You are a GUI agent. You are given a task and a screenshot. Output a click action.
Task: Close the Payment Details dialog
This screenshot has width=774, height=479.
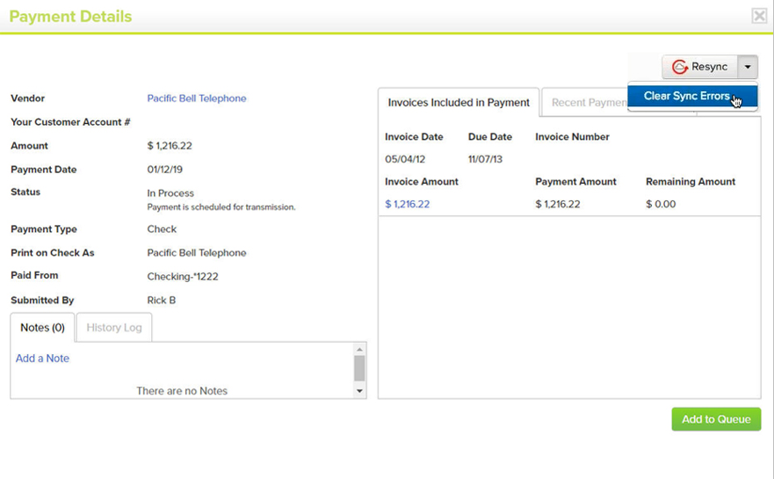click(759, 16)
